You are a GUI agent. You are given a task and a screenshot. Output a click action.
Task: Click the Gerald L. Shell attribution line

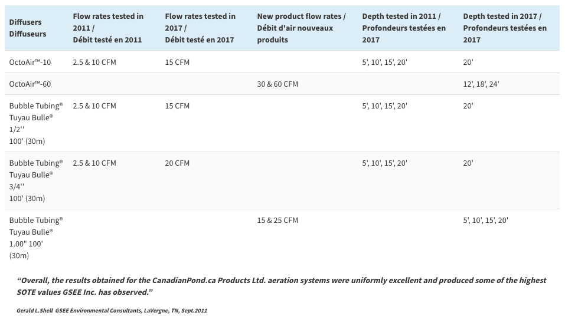[112, 310]
